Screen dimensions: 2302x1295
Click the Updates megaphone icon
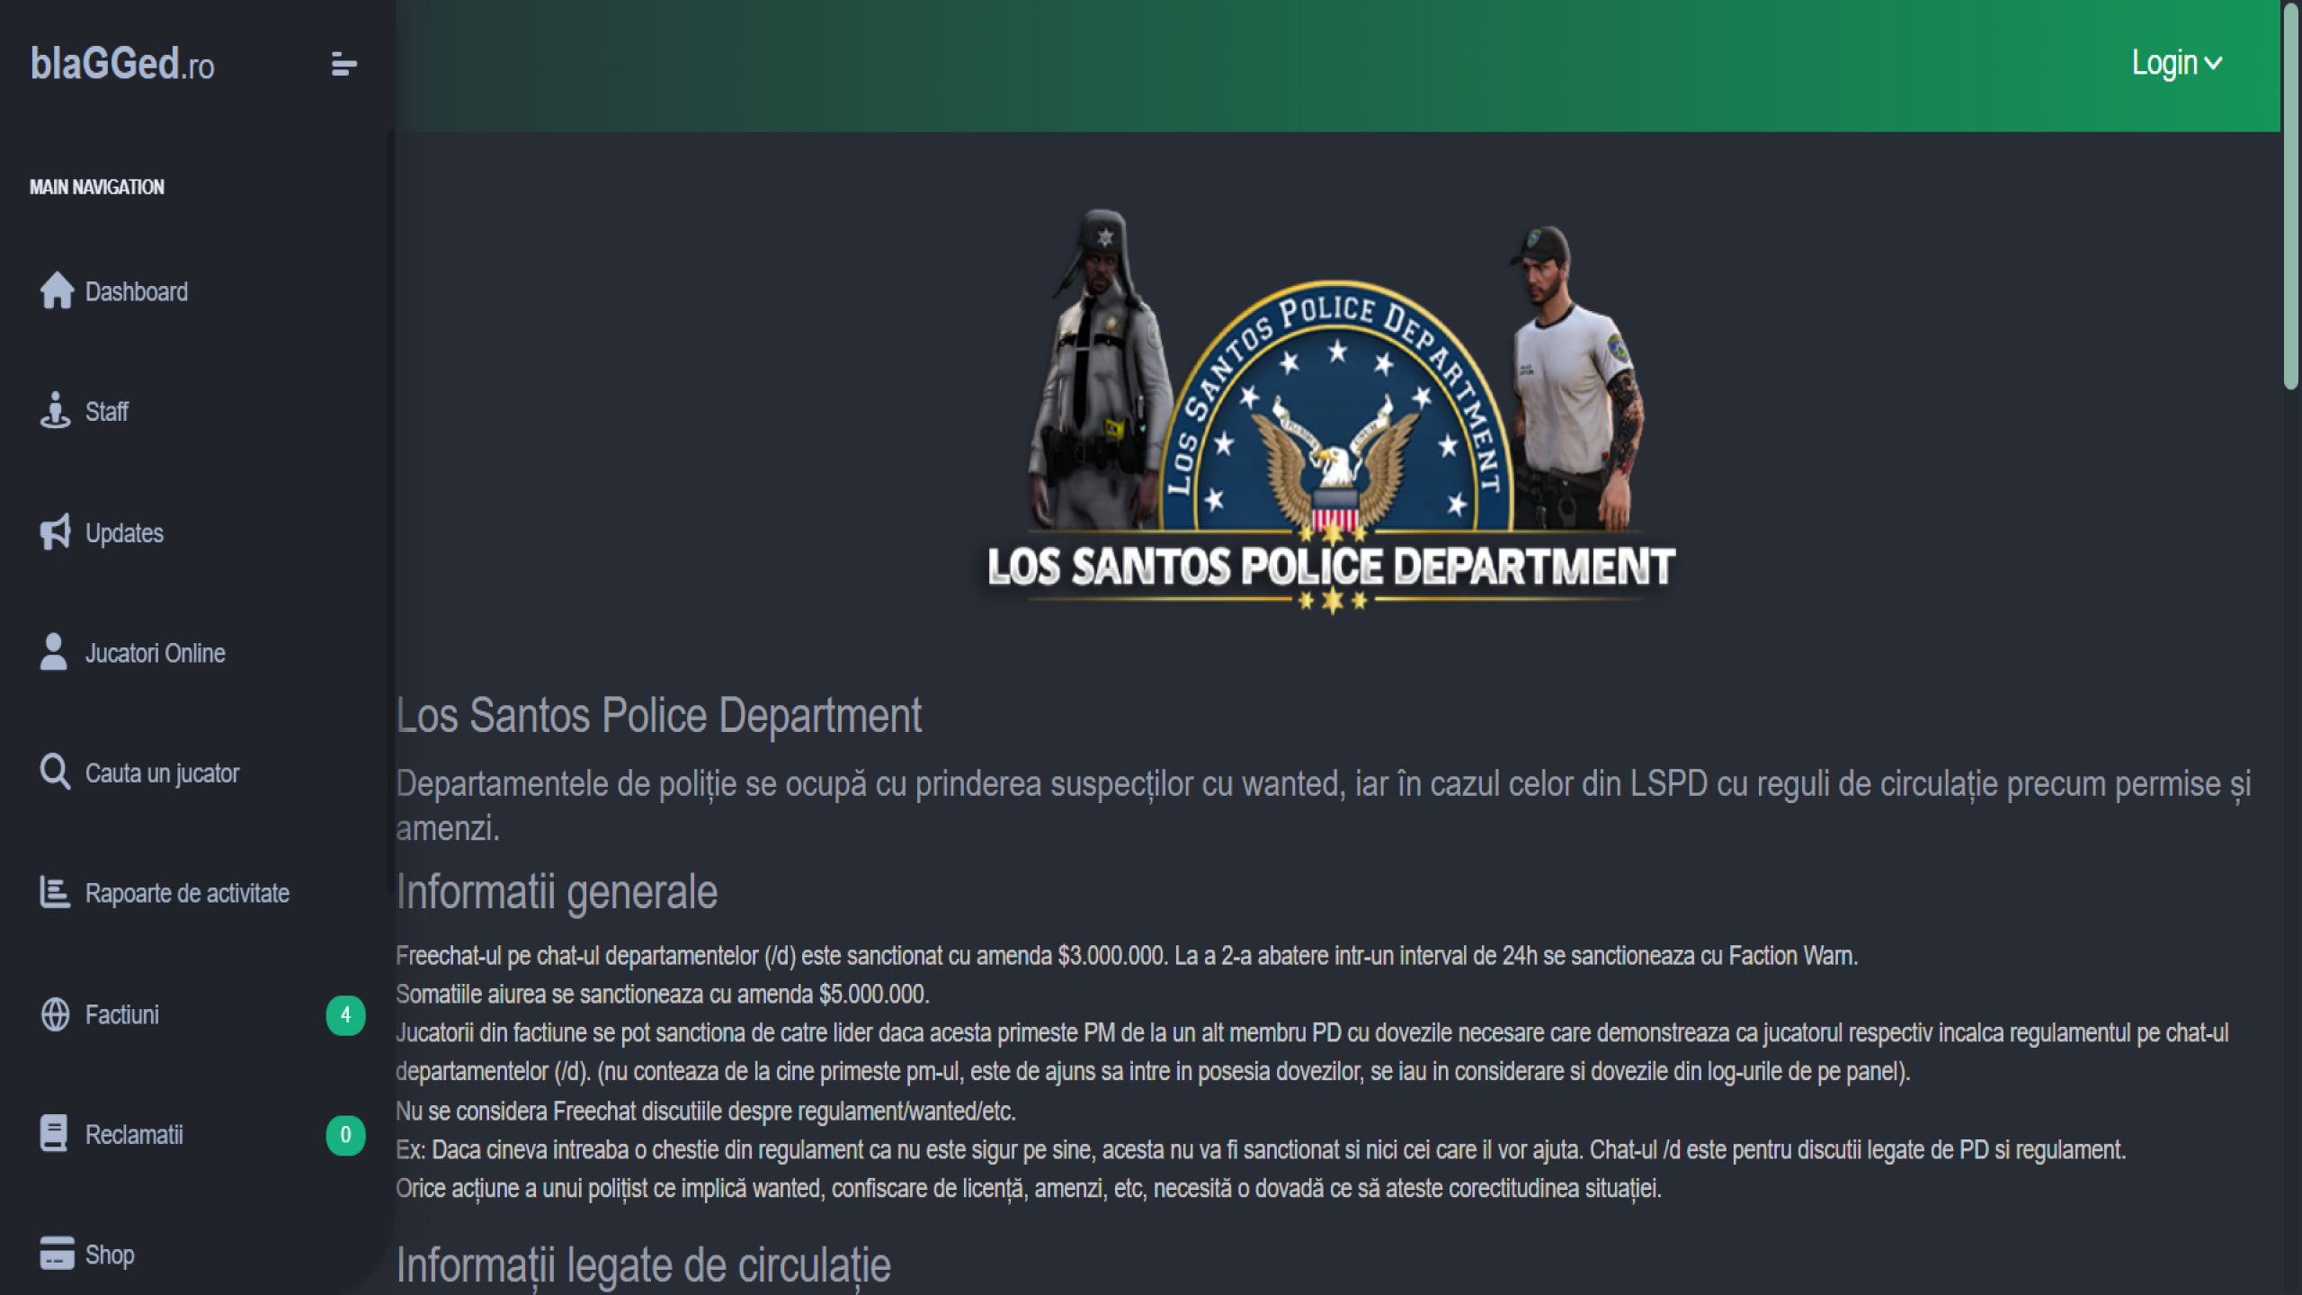tap(55, 531)
